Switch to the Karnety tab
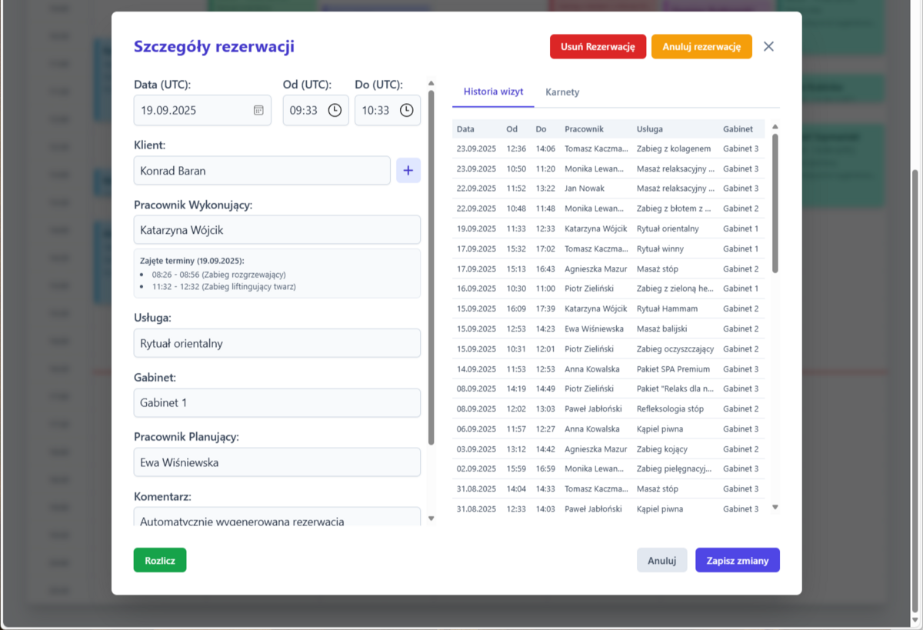This screenshot has width=923, height=630. click(x=562, y=92)
